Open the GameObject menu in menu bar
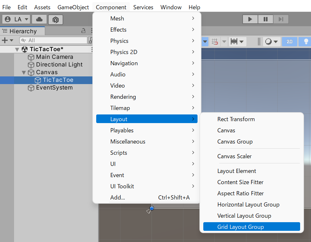The width and height of the screenshot is (311, 242). point(73,7)
